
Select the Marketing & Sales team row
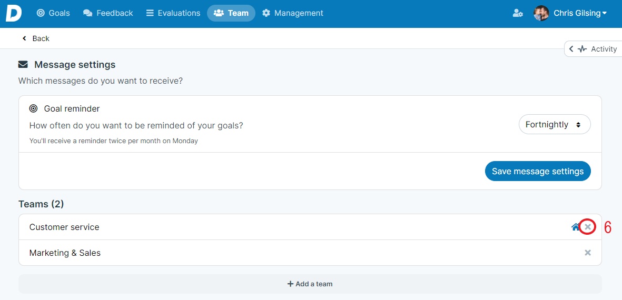click(x=310, y=253)
